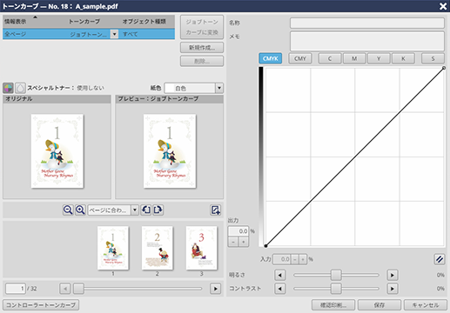Click the curve's bottom-left start point

click(265, 246)
